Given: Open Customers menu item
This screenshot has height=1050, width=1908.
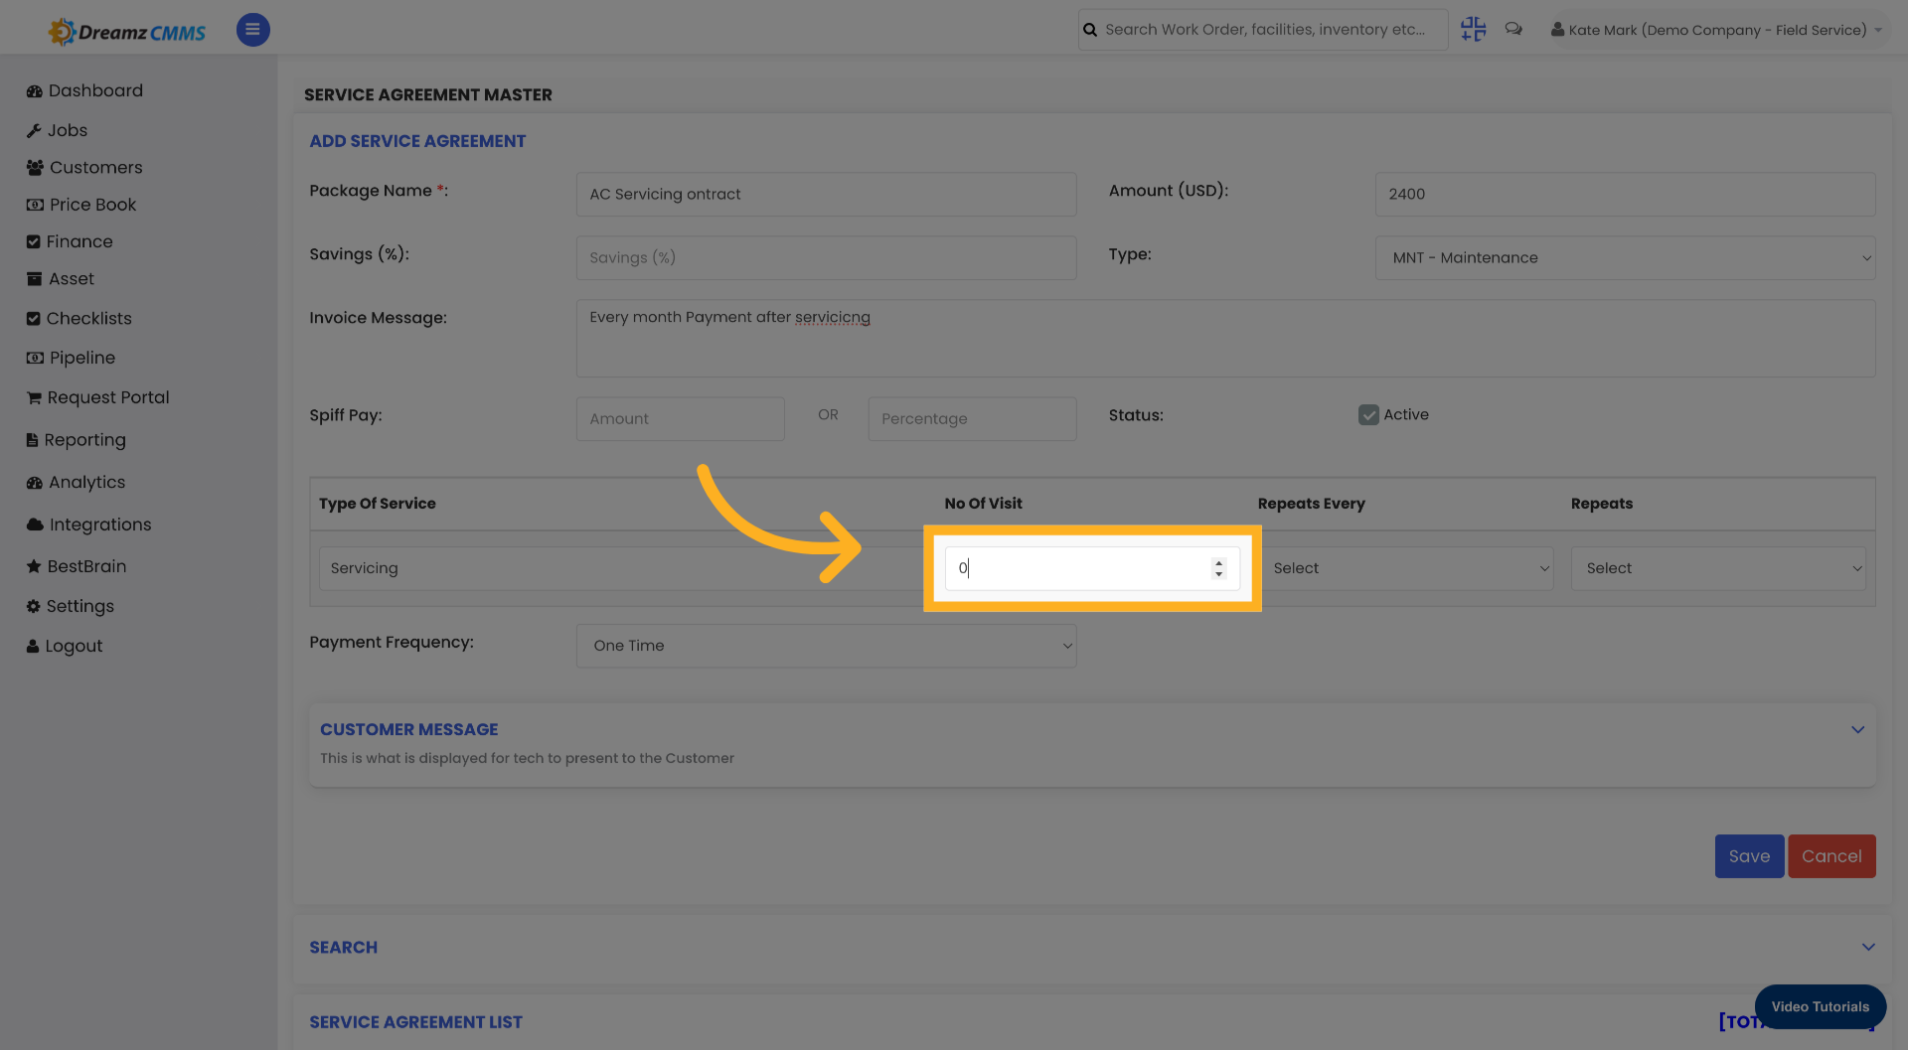Looking at the screenshot, I should [96, 168].
